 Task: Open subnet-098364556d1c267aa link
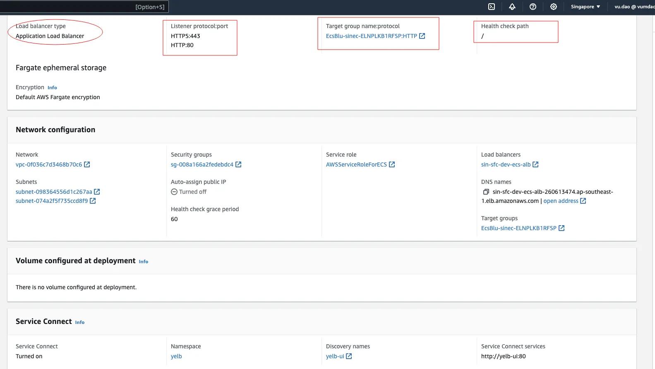(54, 192)
